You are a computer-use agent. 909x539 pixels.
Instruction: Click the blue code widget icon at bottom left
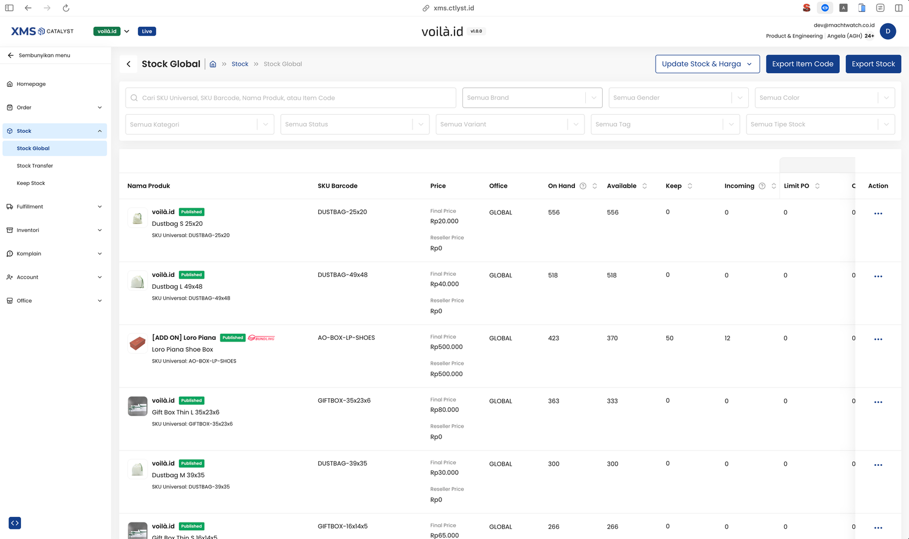click(x=15, y=523)
